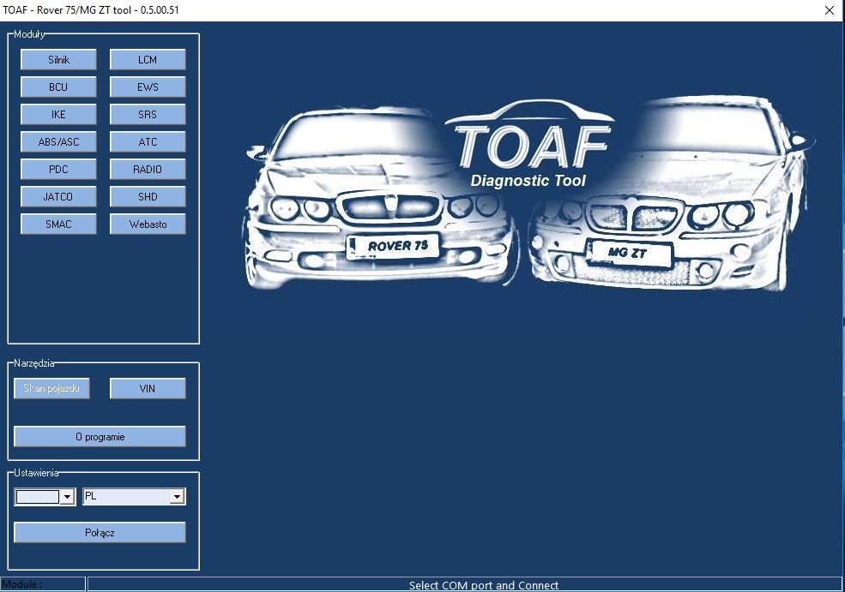The image size is (845, 592).
Task: Open the Silnik engine module
Action: (x=58, y=60)
